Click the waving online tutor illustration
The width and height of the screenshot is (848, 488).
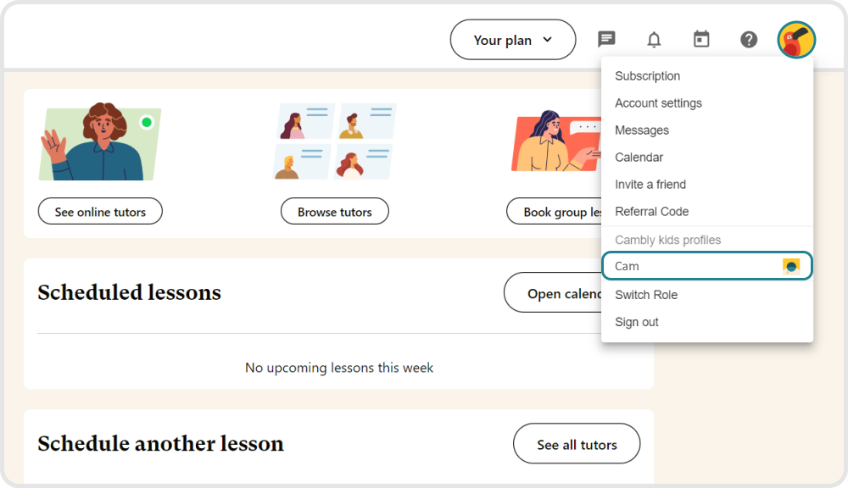pos(99,141)
